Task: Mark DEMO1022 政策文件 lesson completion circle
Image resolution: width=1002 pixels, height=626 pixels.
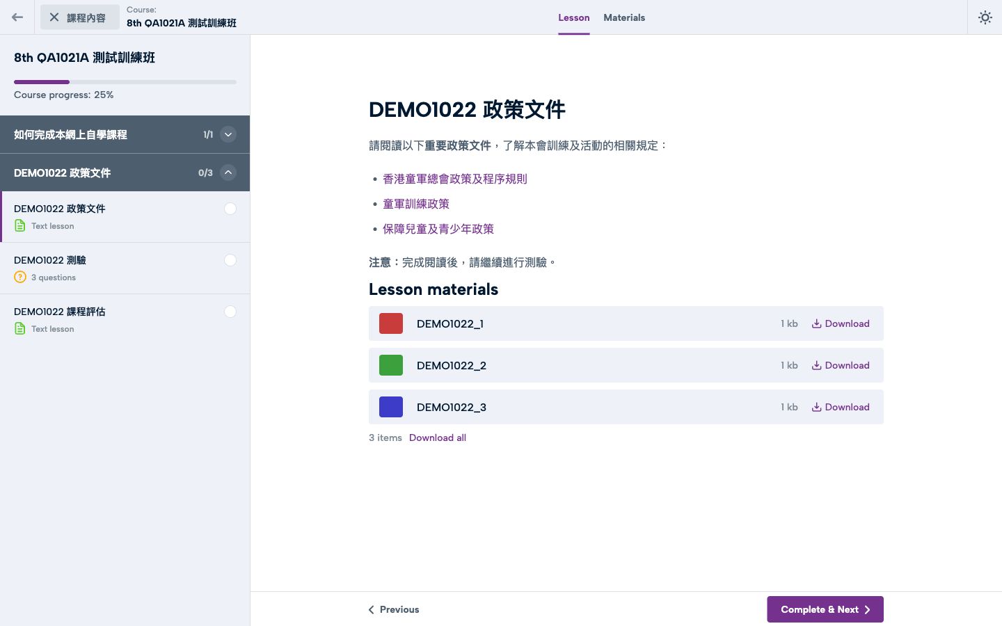Action: (x=230, y=209)
